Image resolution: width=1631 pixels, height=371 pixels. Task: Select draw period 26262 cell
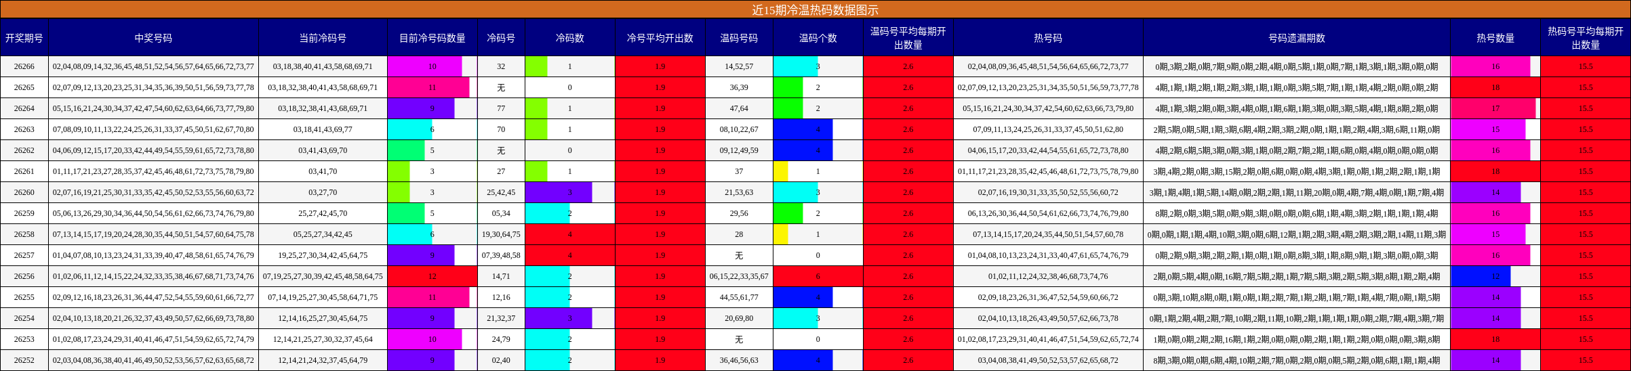tap(24, 150)
